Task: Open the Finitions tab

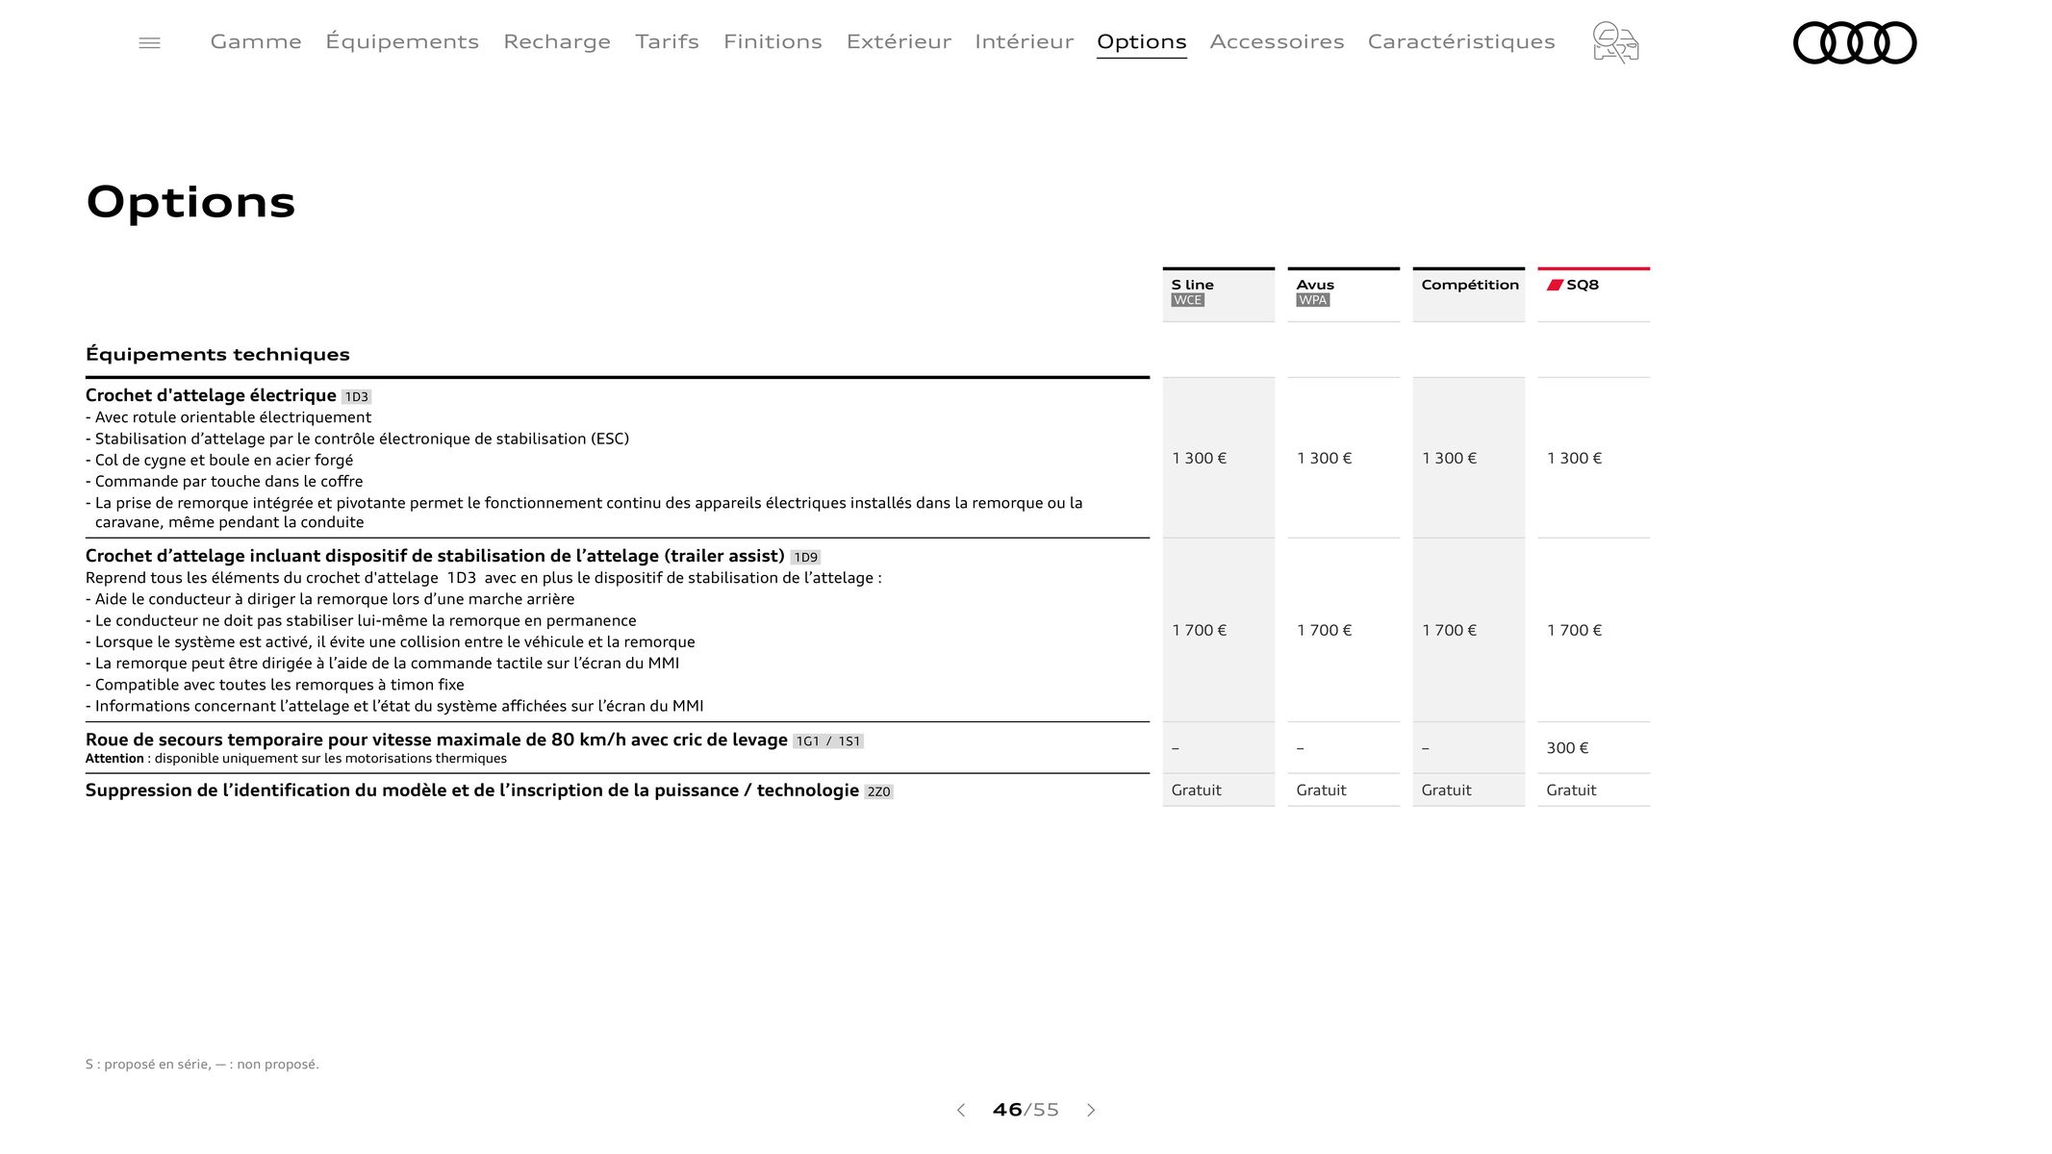Action: [773, 41]
